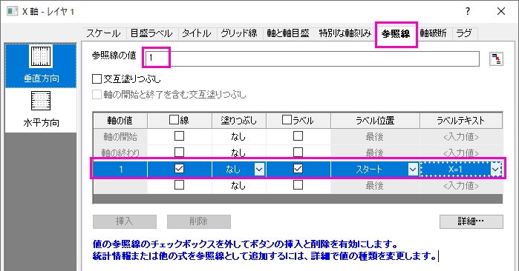Click the 挿入 button
The width and height of the screenshot is (519, 271).
(x=125, y=221)
